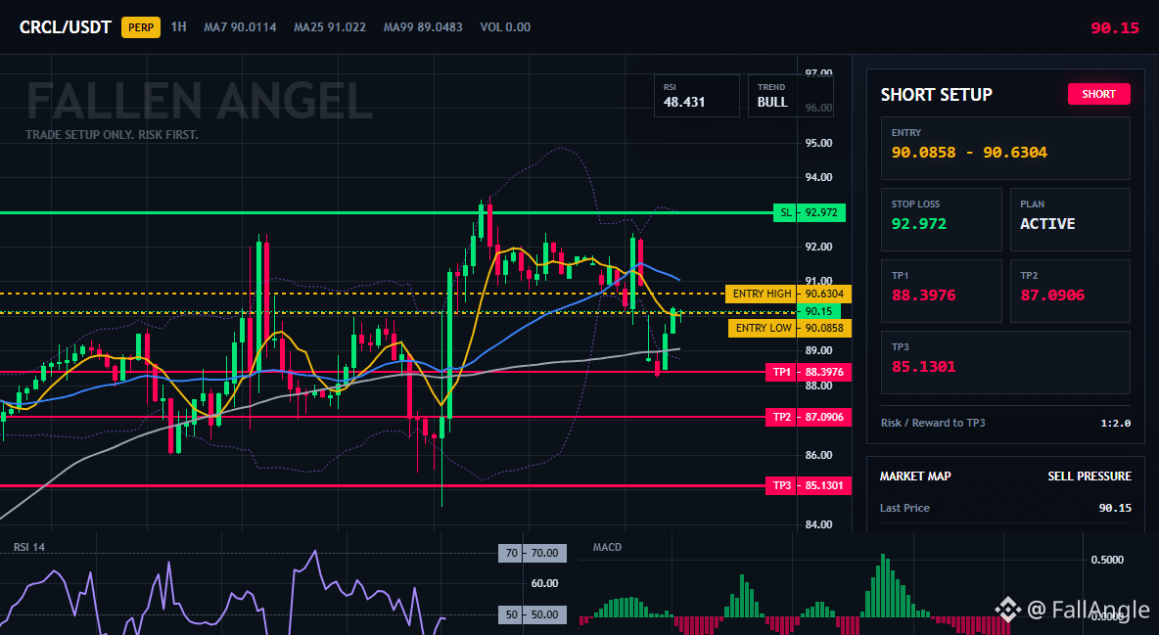The width and height of the screenshot is (1159, 635).
Task: Click the Last Price value 90.15
Action: tap(1115, 508)
